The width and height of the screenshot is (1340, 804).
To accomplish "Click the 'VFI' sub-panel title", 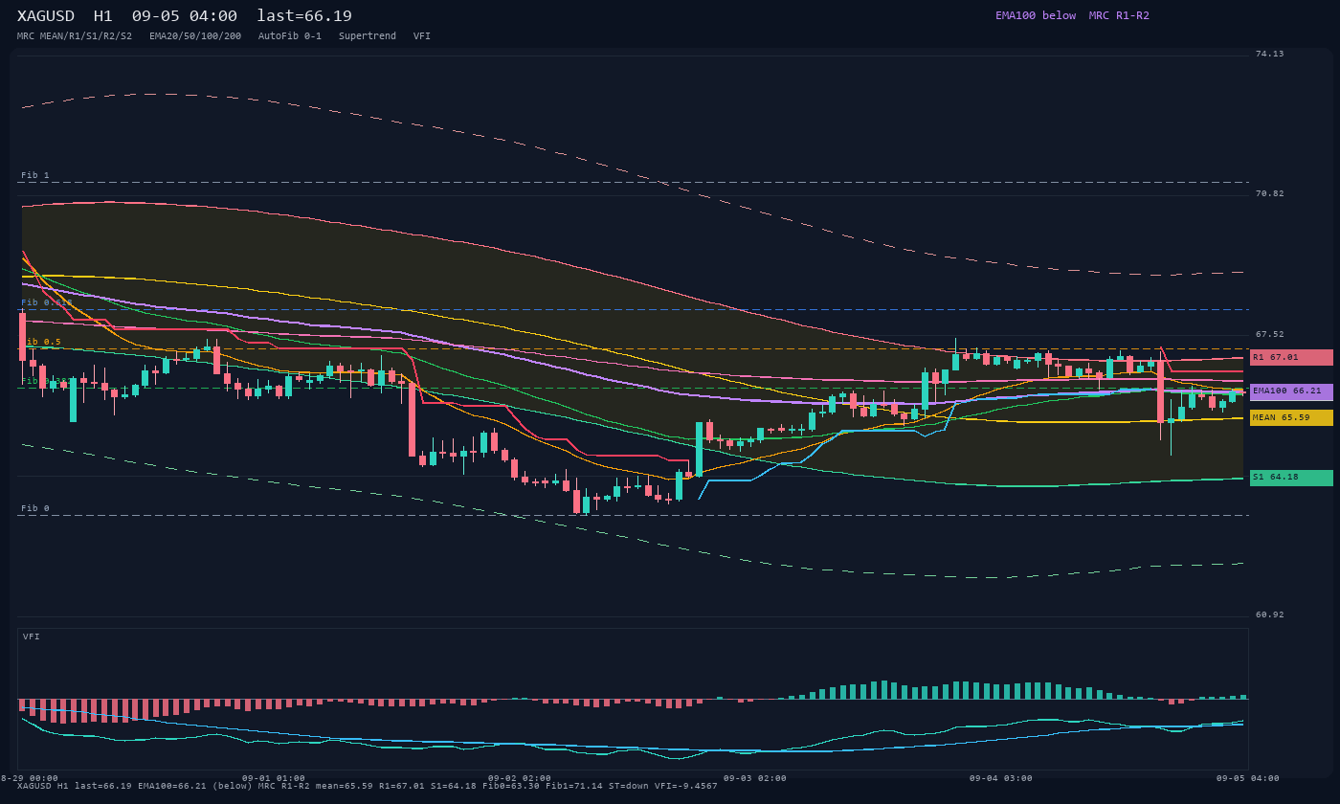I will coord(32,636).
